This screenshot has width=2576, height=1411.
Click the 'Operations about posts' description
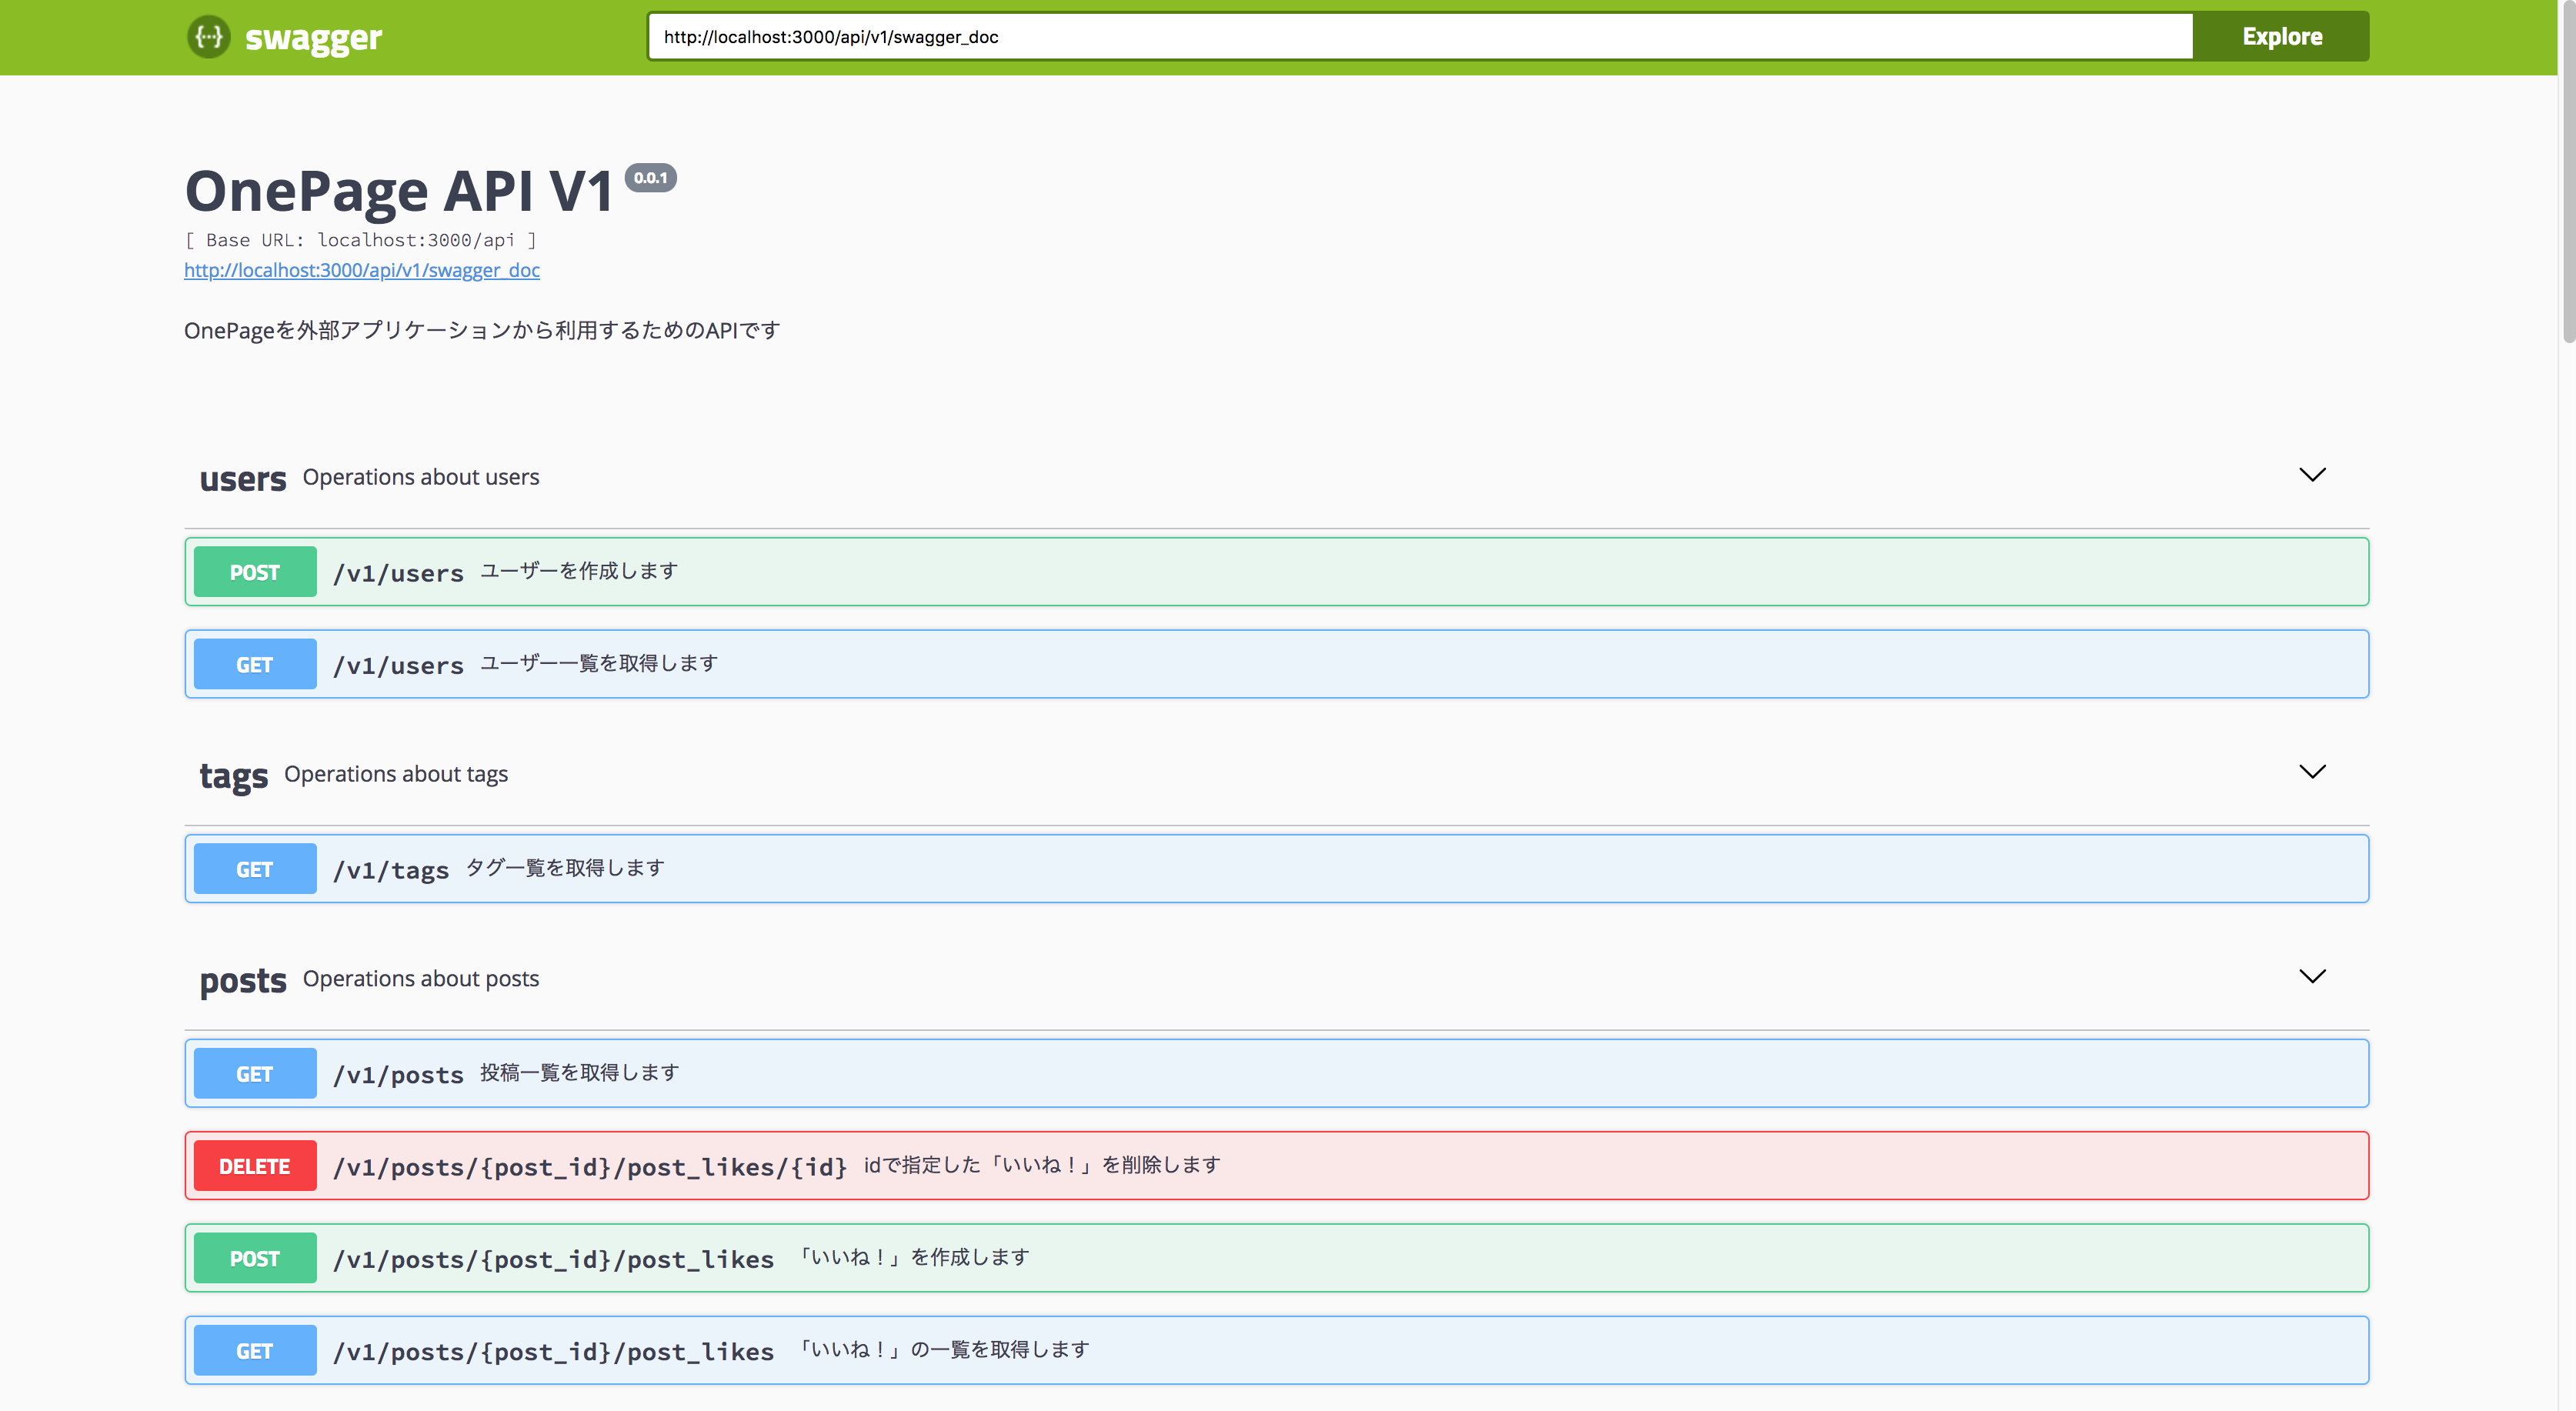pyautogui.click(x=421, y=979)
